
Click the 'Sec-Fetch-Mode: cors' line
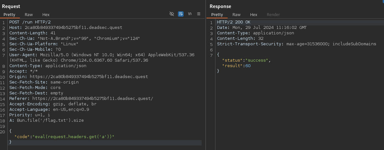point(35,87)
